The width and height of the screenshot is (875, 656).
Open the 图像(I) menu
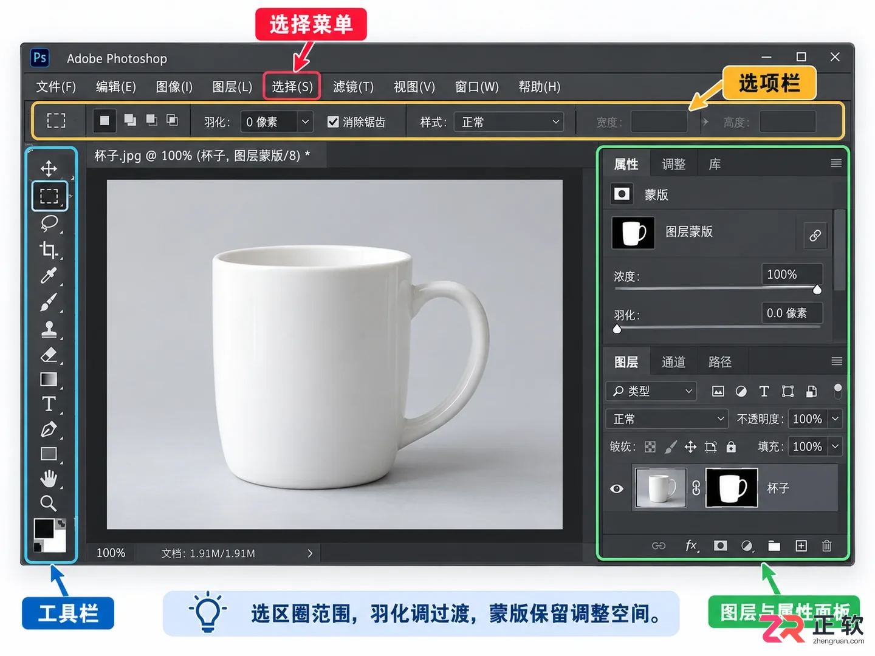click(x=174, y=87)
